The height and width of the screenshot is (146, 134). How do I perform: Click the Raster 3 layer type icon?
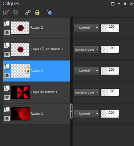[x=7, y=67]
